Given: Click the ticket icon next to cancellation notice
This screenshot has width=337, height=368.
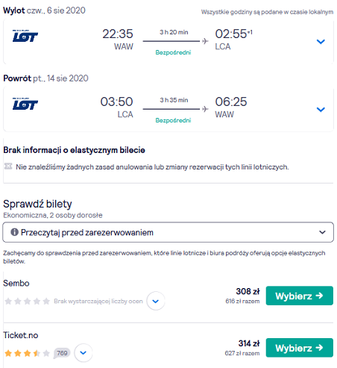Looking at the screenshot, I should pyautogui.click(x=8, y=166).
